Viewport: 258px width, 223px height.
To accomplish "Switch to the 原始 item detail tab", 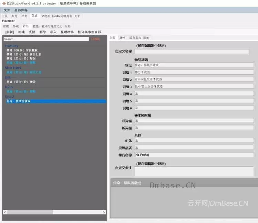I will point(146,38).
